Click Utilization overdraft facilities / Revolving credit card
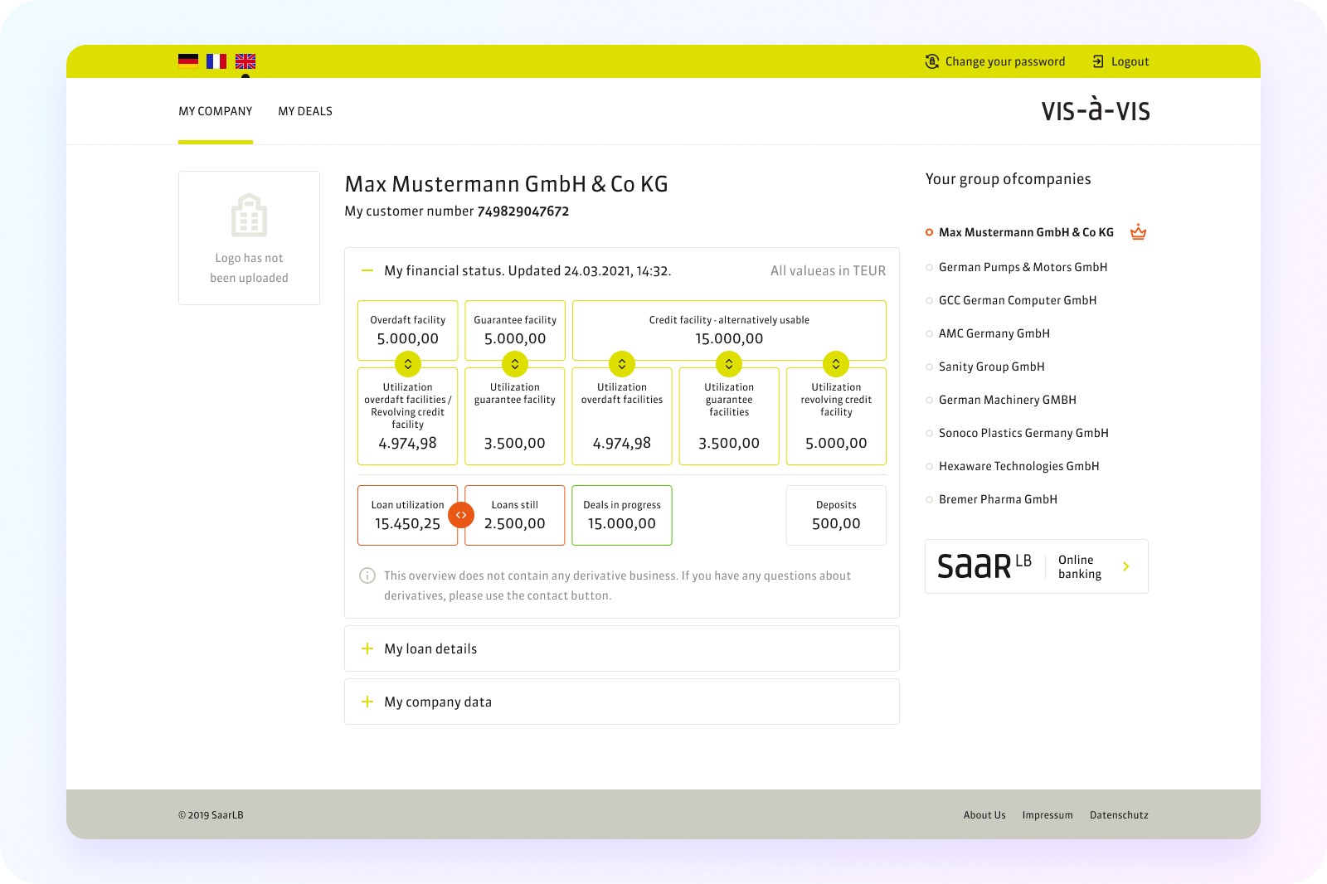The width and height of the screenshot is (1327, 884). pyautogui.click(x=407, y=416)
